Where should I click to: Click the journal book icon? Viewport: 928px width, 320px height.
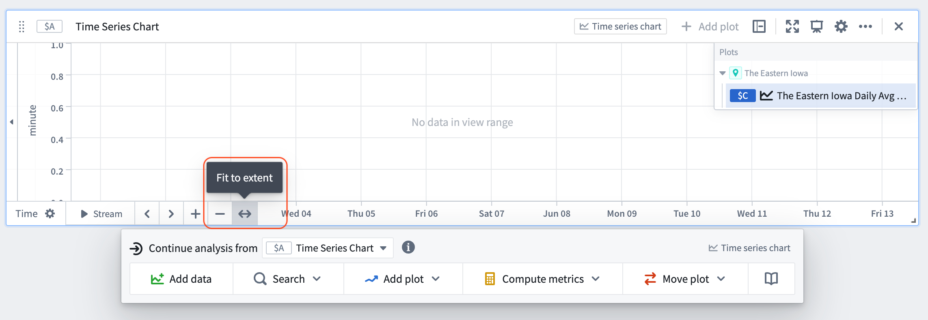click(771, 279)
